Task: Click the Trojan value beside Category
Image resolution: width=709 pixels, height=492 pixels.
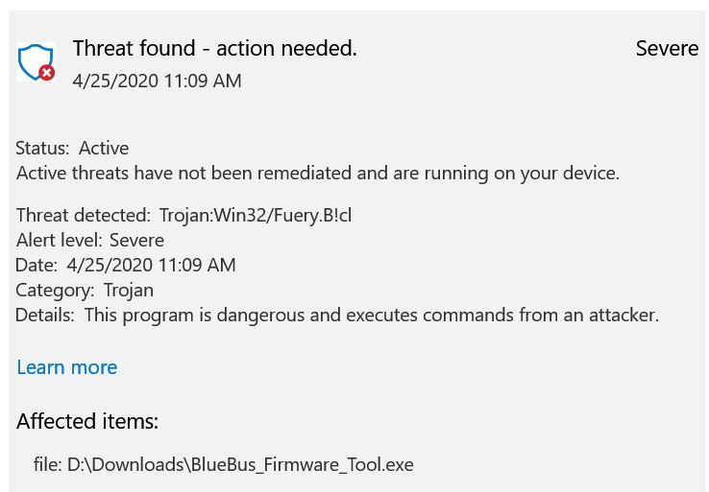Action: (x=129, y=290)
